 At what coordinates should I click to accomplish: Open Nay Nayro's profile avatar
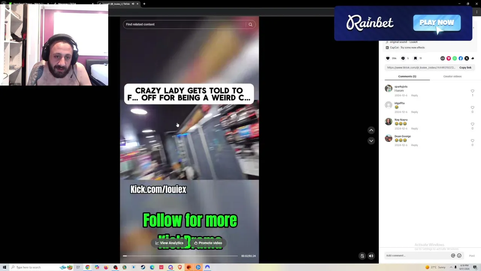point(389,122)
